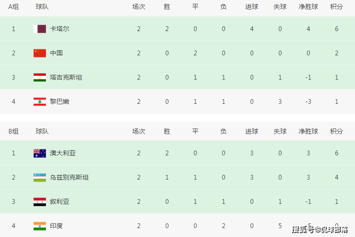Screen dimensions: 355x237
Task: Click the India flag icon
Action: pyautogui.click(x=40, y=226)
